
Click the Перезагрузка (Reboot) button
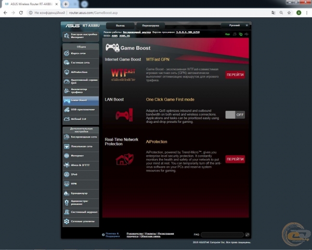coord(151,26)
